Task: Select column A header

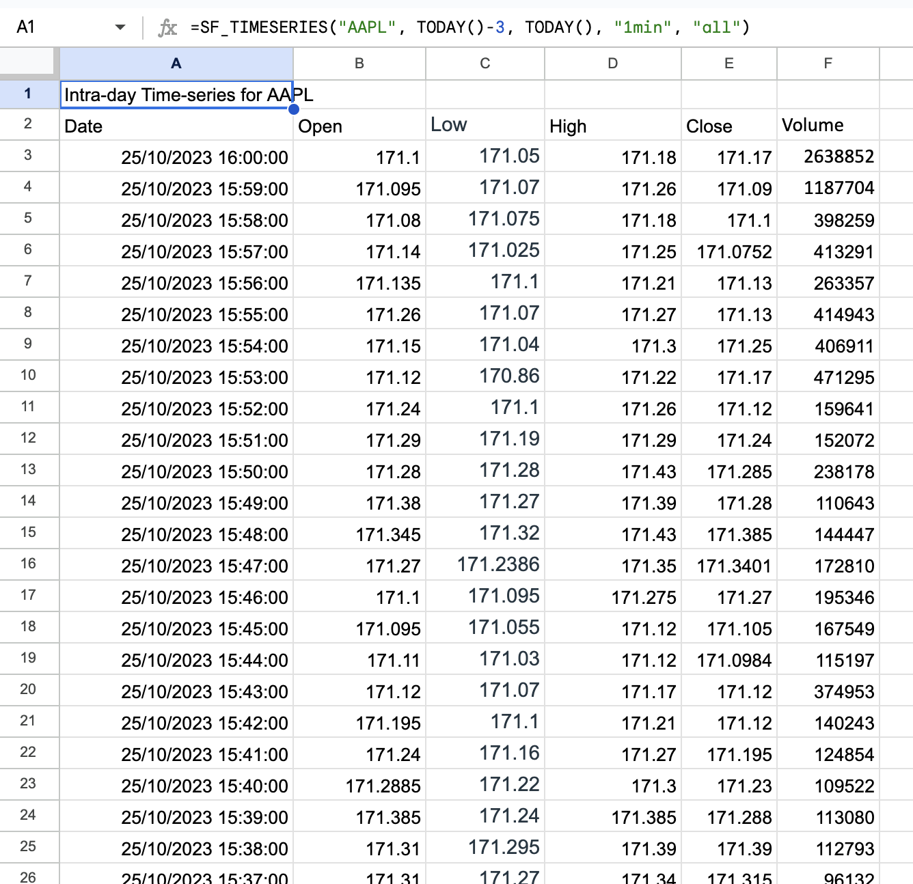Action: point(176,63)
